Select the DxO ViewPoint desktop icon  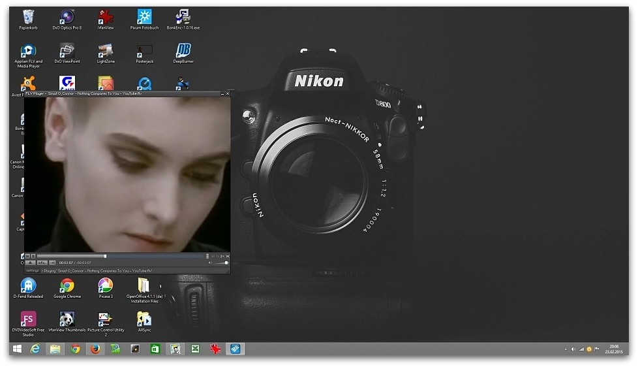click(67, 54)
